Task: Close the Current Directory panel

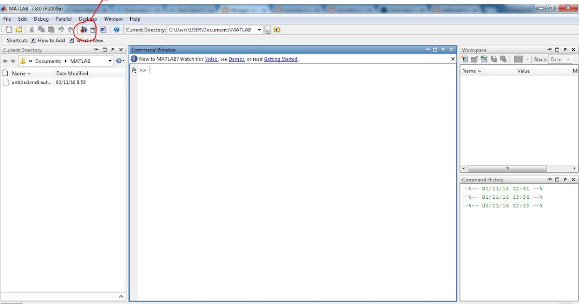Action: coord(121,50)
